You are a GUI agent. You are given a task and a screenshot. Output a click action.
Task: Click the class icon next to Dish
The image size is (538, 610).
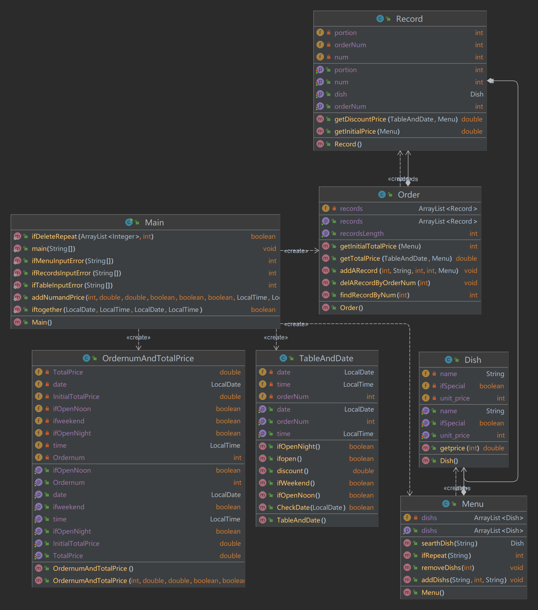pyautogui.click(x=448, y=360)
